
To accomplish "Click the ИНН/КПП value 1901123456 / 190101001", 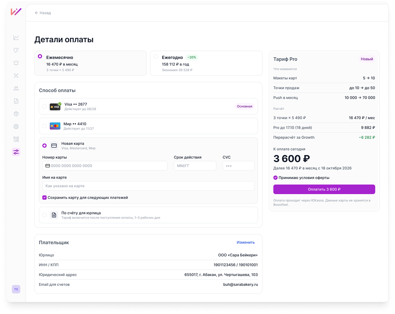I will [x=236, y=265].
